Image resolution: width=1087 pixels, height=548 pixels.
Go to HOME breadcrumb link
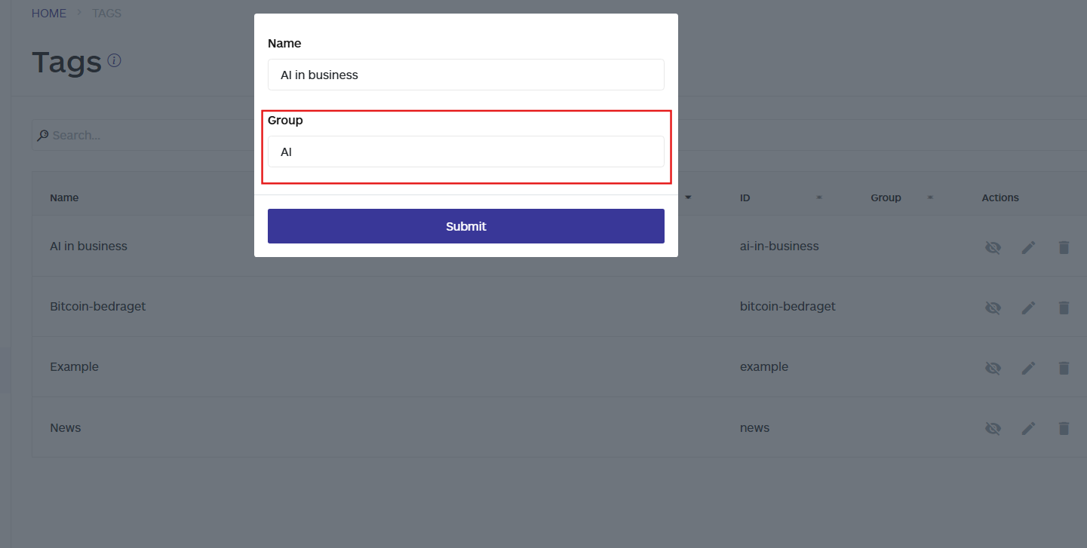pos(49,13)
